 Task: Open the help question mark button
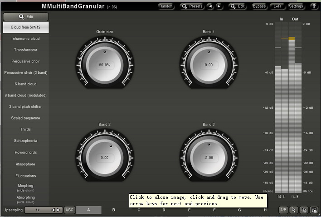[x=314, y=6]
